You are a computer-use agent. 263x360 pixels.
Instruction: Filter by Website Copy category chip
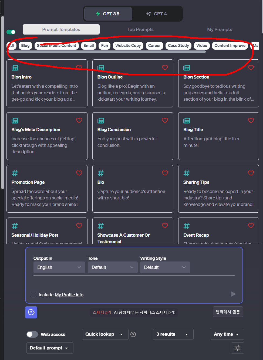point(128,46)
